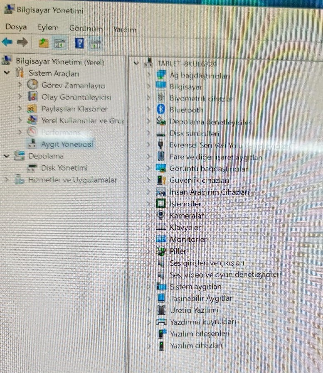This screenshot has height=373, width=323.
Task: Click the Görev Zamanlayıcı clock icon
Action: (32, 85)
